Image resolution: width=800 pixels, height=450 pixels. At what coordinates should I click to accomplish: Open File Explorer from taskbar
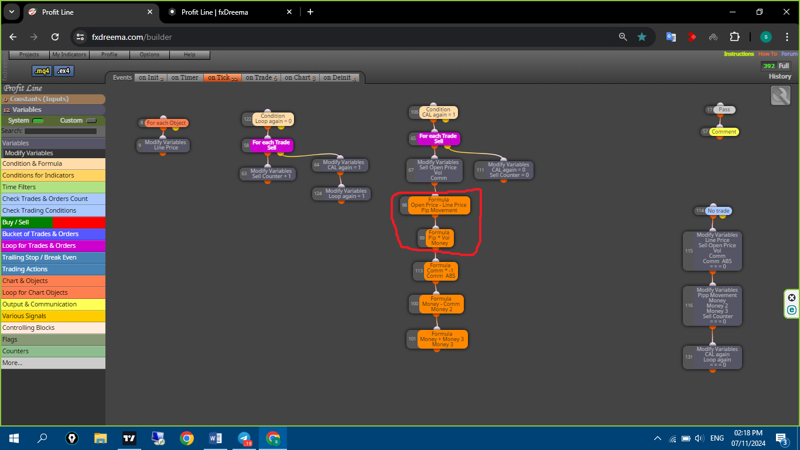tap(101, 438)
